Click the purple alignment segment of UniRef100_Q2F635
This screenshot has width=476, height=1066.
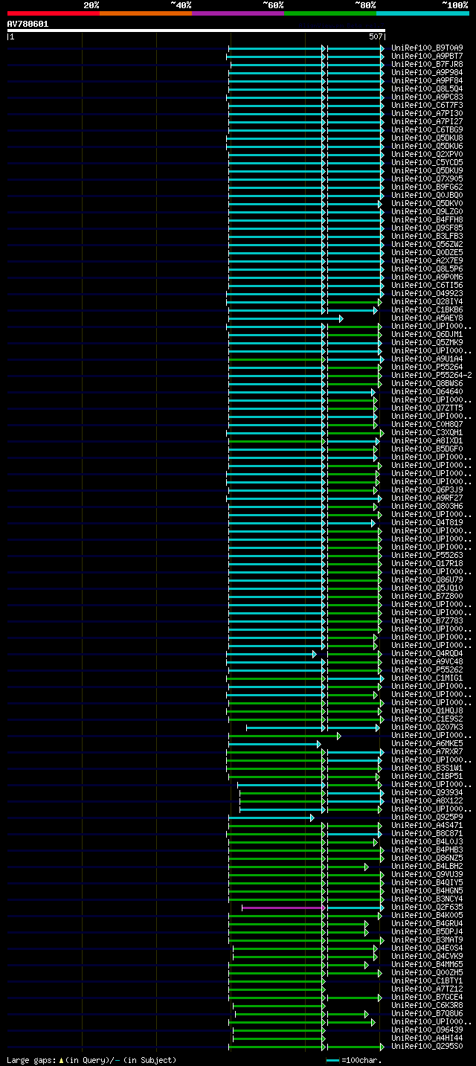point(282,908)
